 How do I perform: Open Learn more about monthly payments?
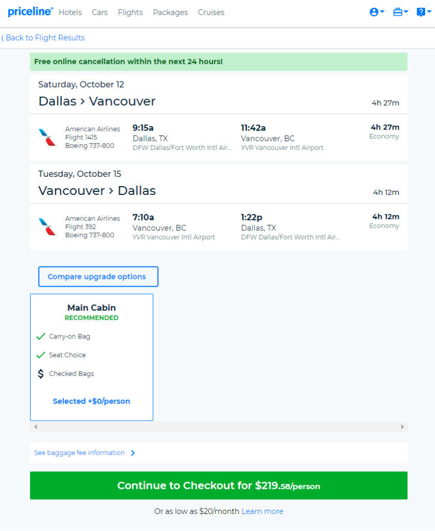click(263, 511)
